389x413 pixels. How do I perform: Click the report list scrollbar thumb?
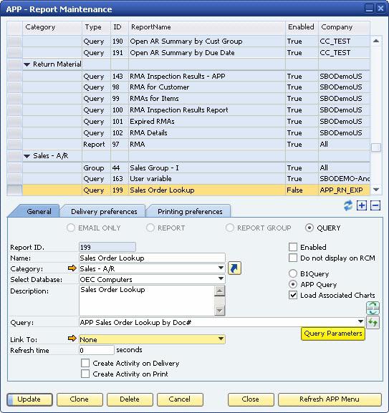click(x=376, y=147)
